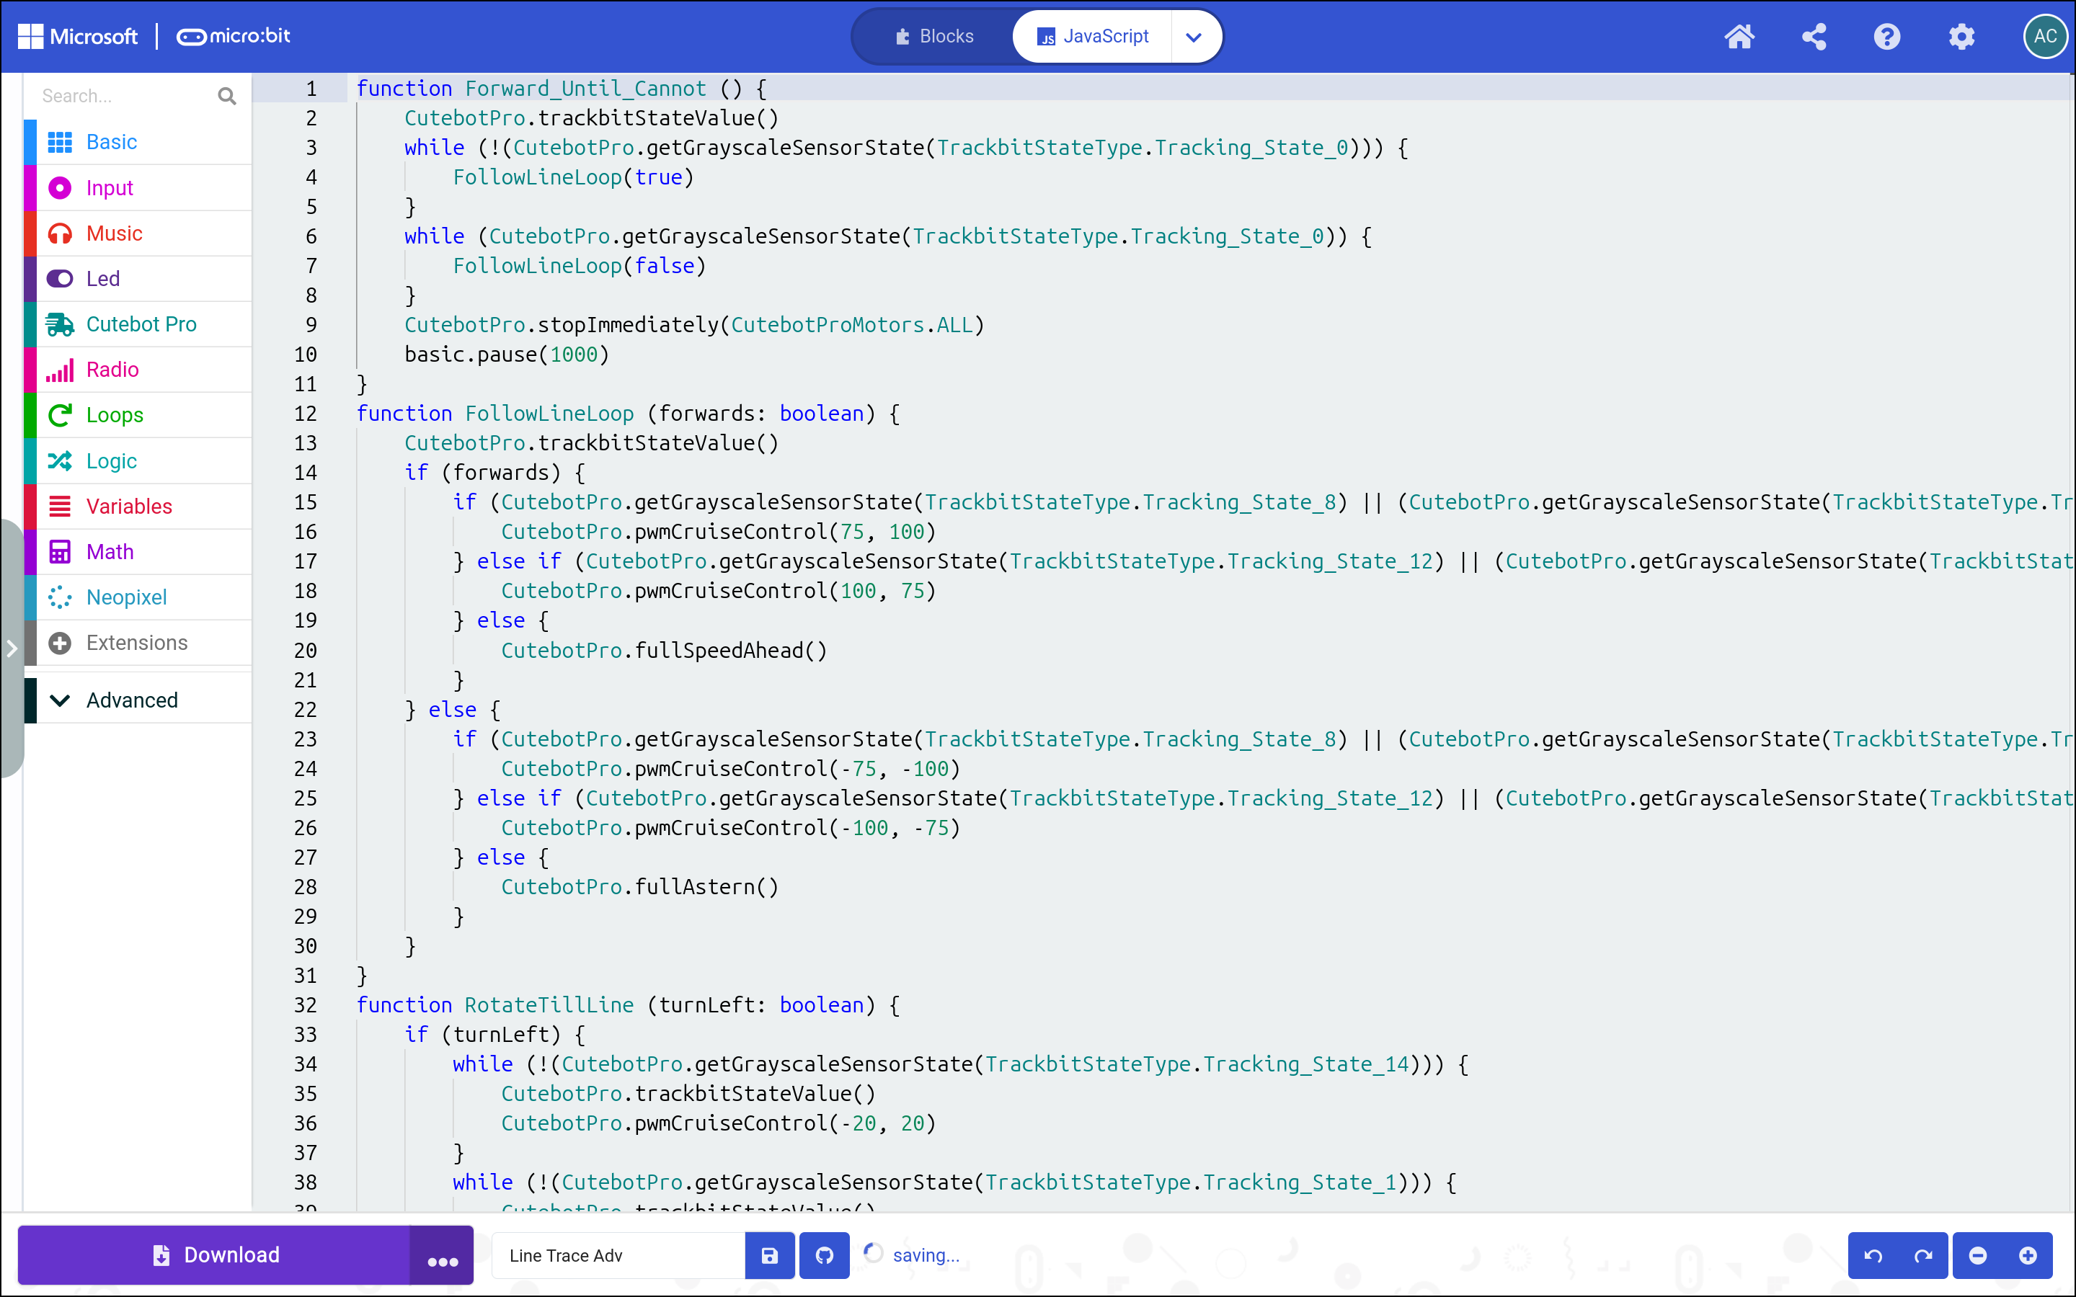Viewport: 2076px width, 1297px height.
Task: Open the AC user account avatar
Action: tap(2044, 36)
